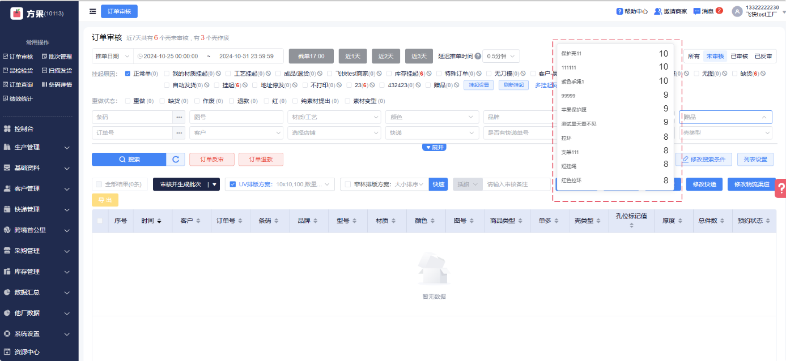Click the 控制台 sidebar item

[x=23, y=129]
